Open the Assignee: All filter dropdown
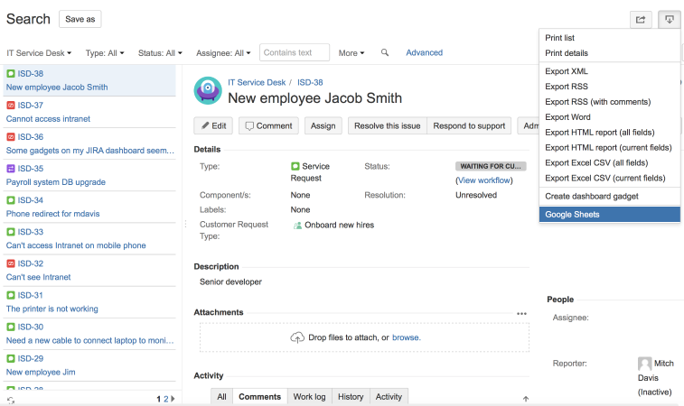The height and width of the screenshot is (406, 684). click(x=223, y=52)
